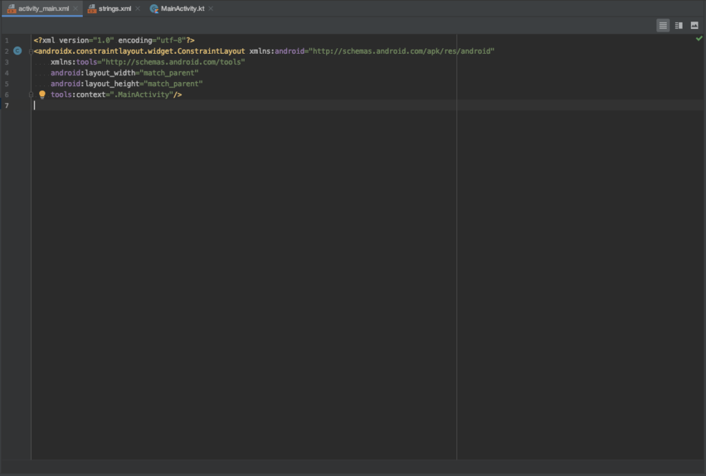
Task: Click the '1.0' version value
Action: (103, 41)
